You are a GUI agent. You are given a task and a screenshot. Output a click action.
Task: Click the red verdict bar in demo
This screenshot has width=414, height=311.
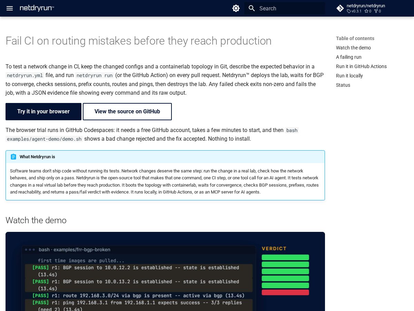click(x=285, y=292)
